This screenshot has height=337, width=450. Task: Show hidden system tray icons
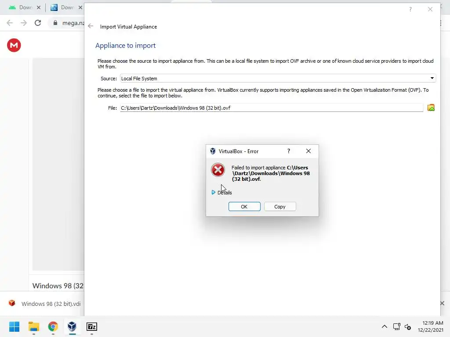pos(384,326)
